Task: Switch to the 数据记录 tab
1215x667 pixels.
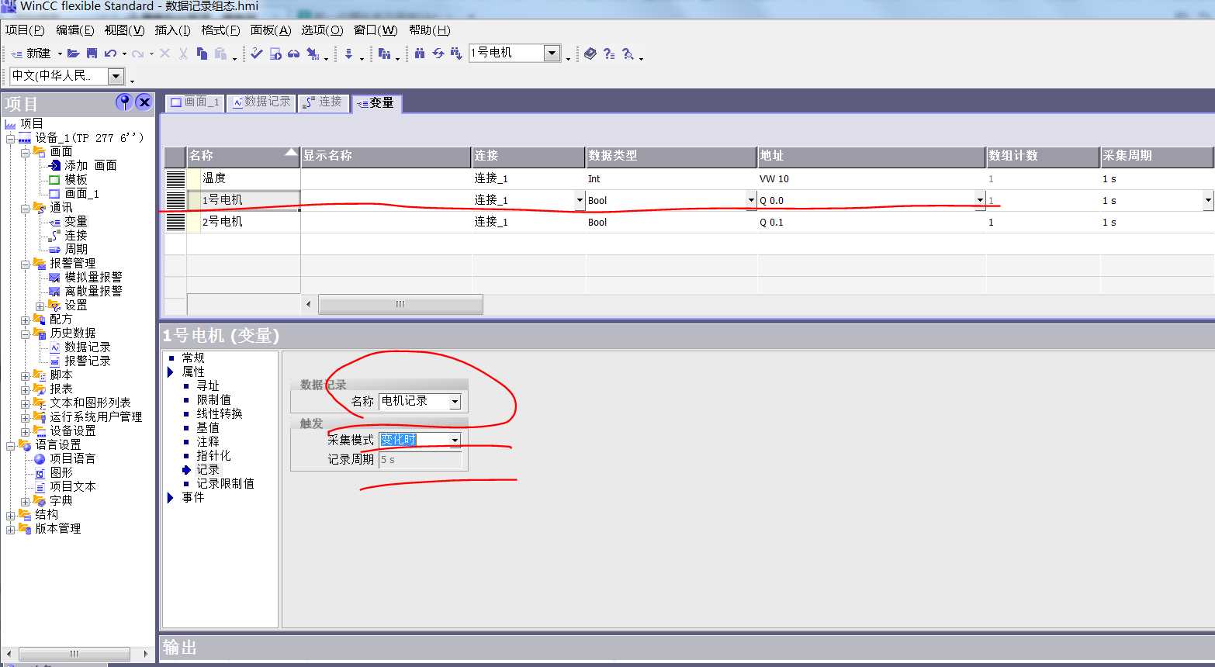Action: 261,102
